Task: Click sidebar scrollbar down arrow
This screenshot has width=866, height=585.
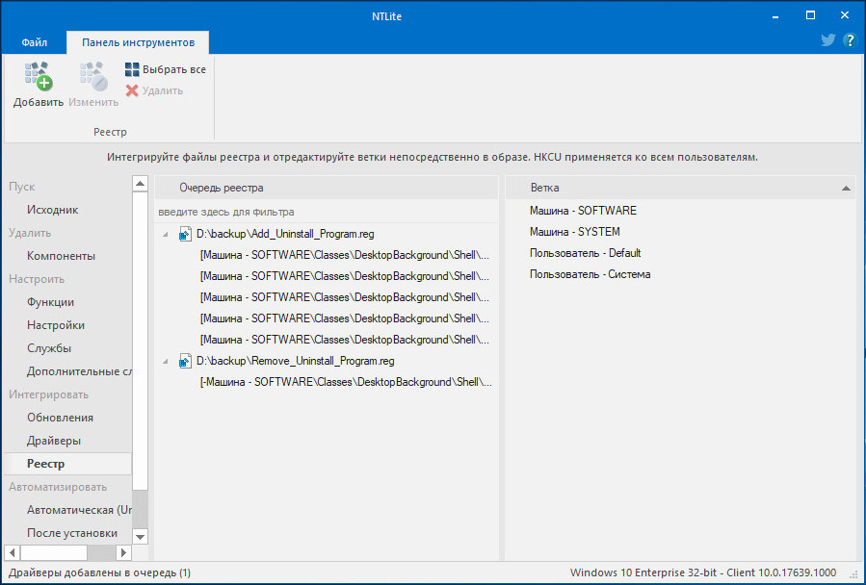Action: point(141,537)
